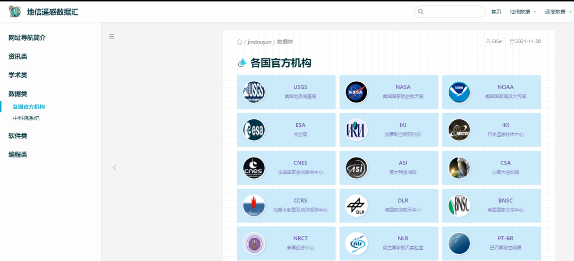Open the BNSC 英国国家太空中心 link
574x261 pixels.
coord(491,205)
